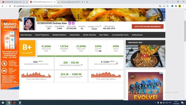Open the Chrome three-dot menu
The height and width of the screenshot is (105, 186).
[183, 6]
